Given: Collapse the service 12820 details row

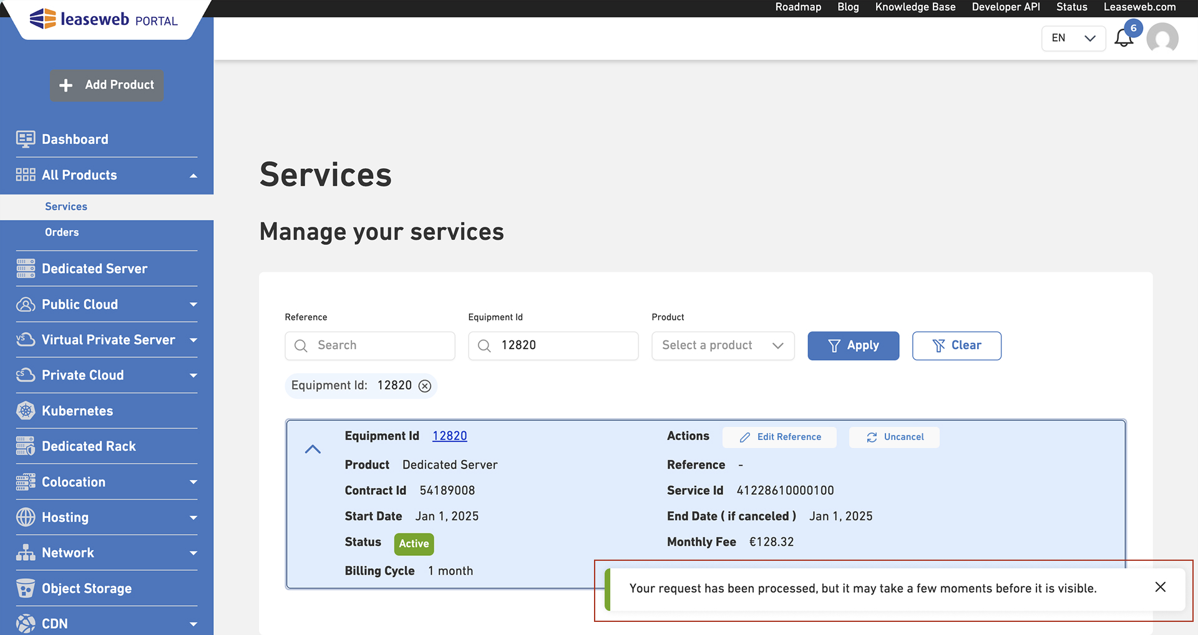Looking at the screenshot, I should [313, 449].
